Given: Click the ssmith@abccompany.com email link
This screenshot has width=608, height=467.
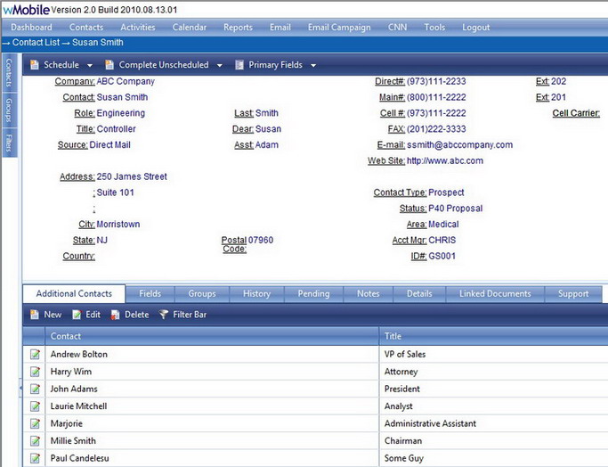Looking at the screenshot, I should [x=459, y=145].
